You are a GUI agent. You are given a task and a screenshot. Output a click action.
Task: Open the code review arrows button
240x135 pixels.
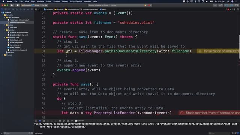coord(220,5)
